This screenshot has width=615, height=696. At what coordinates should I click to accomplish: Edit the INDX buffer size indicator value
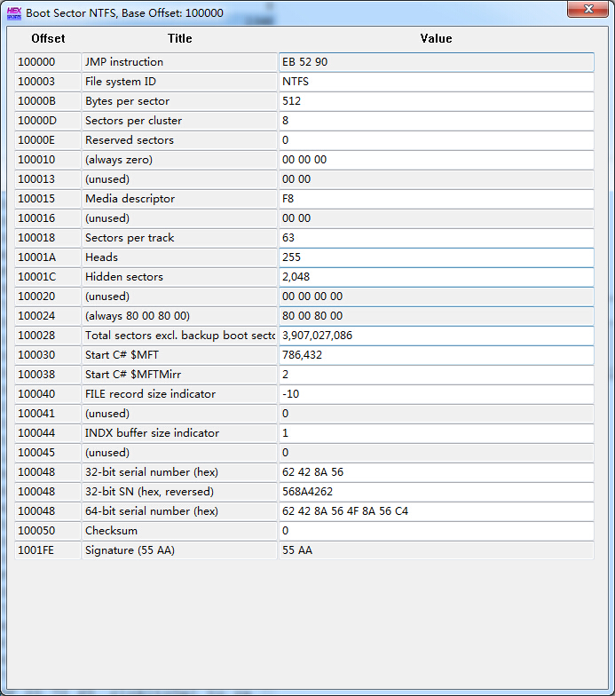[x=436, y=433]
